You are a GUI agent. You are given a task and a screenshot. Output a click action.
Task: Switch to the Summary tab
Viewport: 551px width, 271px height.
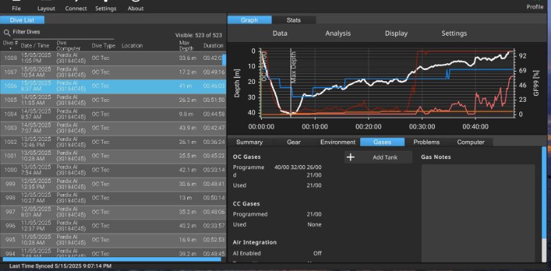point(249,142)
